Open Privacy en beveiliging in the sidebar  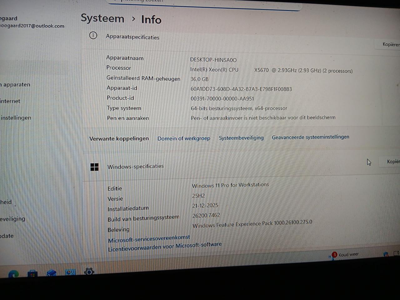pyautogui.click(x=13, y=219)
